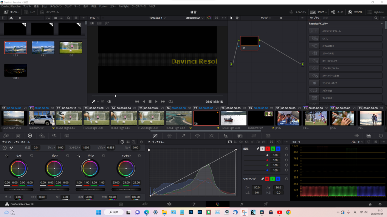
Task: Select the pointer arrow tool in node editor
Action: point(231,18)
